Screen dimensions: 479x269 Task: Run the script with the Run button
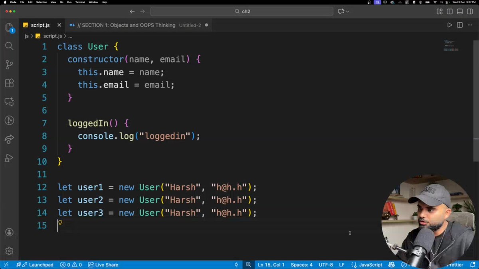coord(449,25)
